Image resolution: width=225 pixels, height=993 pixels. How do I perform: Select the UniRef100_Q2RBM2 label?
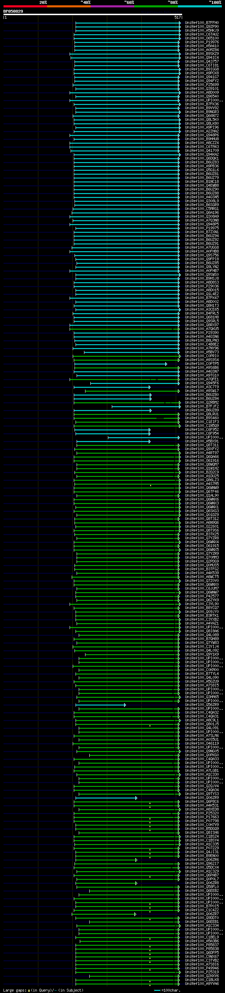(x=201, y=402)
